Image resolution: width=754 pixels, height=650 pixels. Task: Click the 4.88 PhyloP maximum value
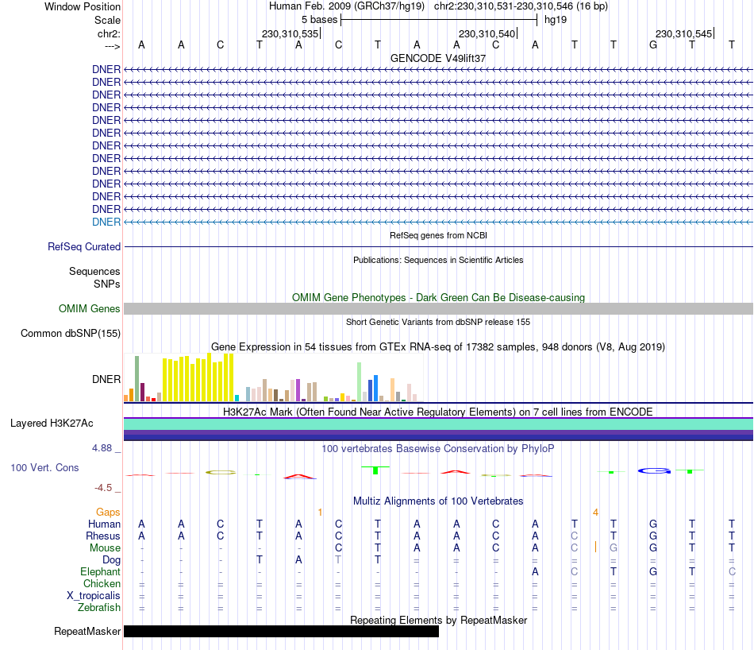[102, 448]
